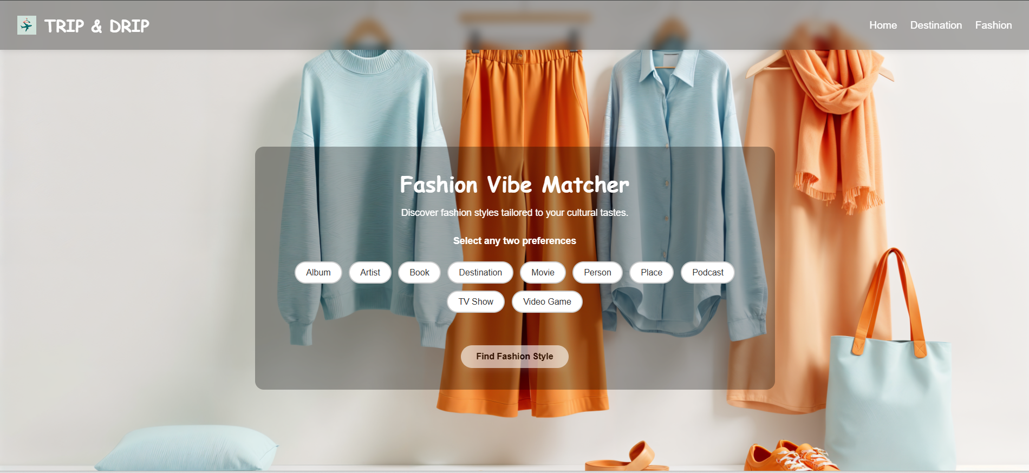
Task: Pick the Person preference chip
Action: pyautogui.click(x=597, y=273)
